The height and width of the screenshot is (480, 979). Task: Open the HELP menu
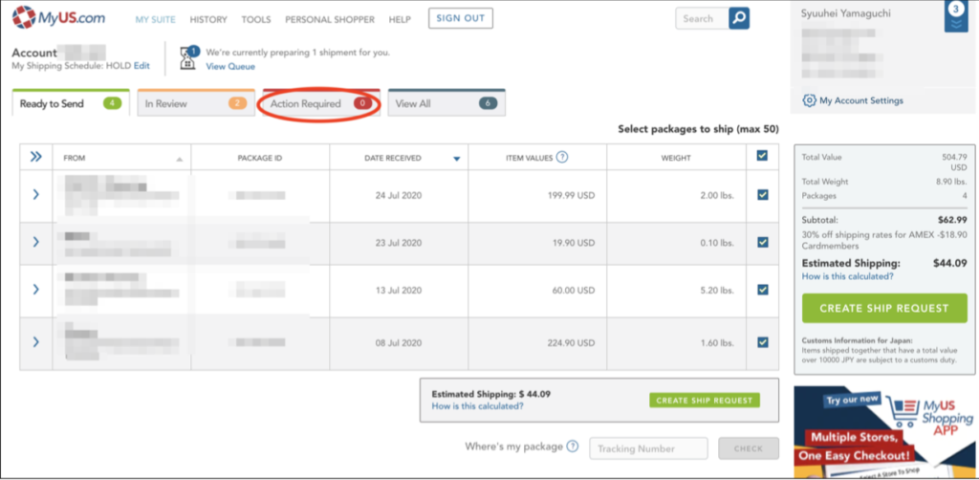(400, 19)
